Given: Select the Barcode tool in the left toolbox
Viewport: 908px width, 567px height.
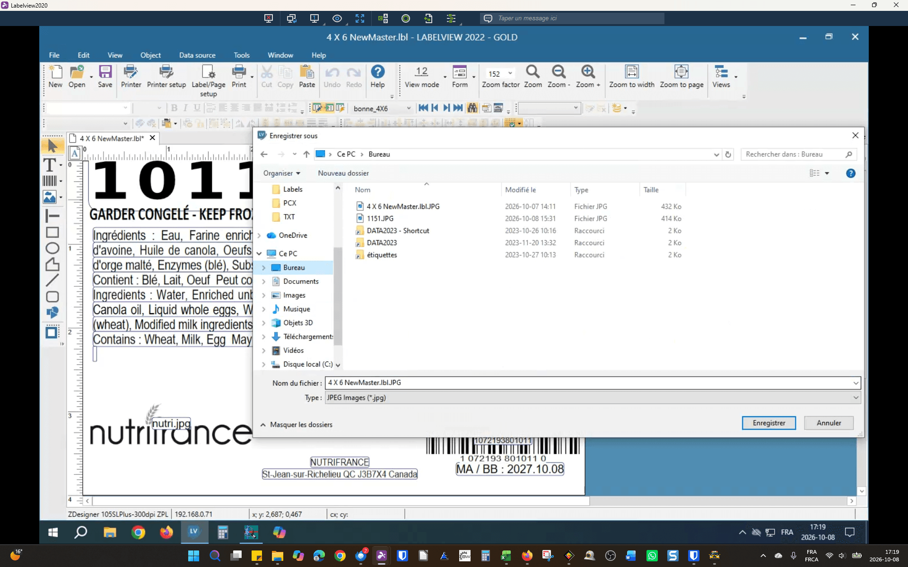Looking at the screenshot, I should [50, 180].
